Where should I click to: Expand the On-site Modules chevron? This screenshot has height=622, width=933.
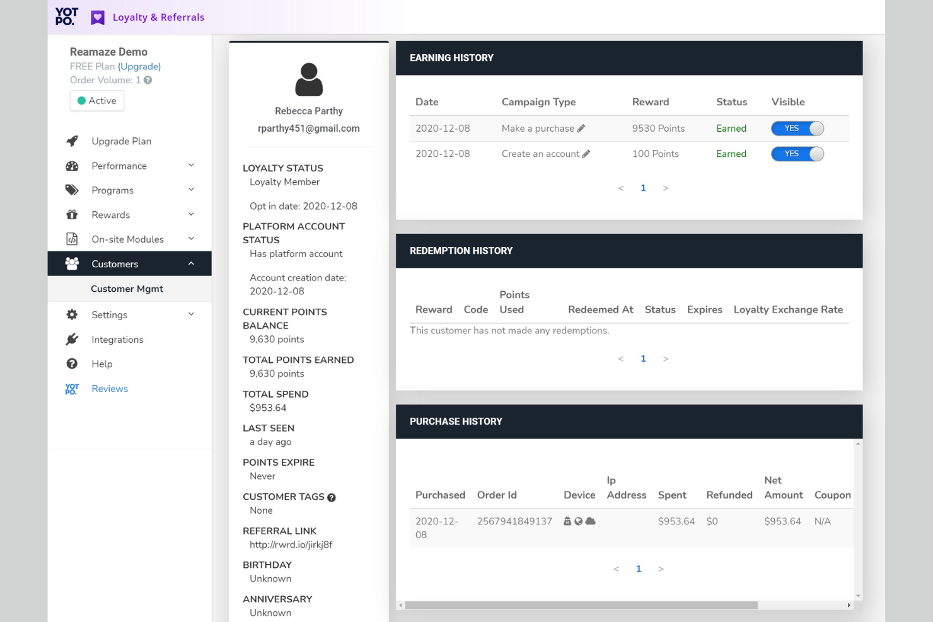(191, 239)
